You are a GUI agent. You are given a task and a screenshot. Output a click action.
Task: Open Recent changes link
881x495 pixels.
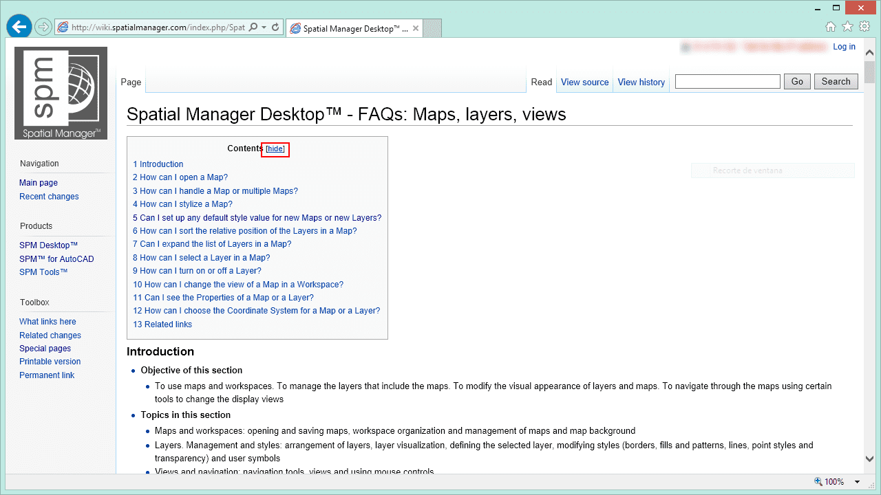(x=49, y=197)
